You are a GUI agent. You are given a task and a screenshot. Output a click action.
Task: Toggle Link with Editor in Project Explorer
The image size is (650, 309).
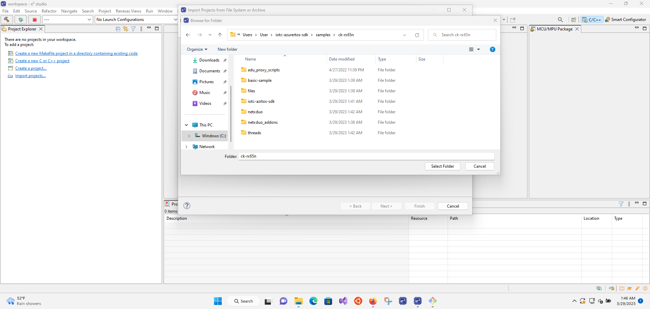tap(126, 29)
